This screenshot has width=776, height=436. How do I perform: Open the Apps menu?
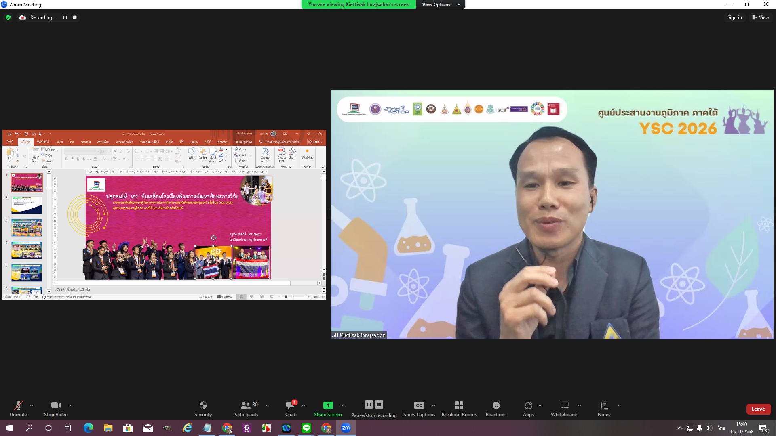[x=528, y=405]
